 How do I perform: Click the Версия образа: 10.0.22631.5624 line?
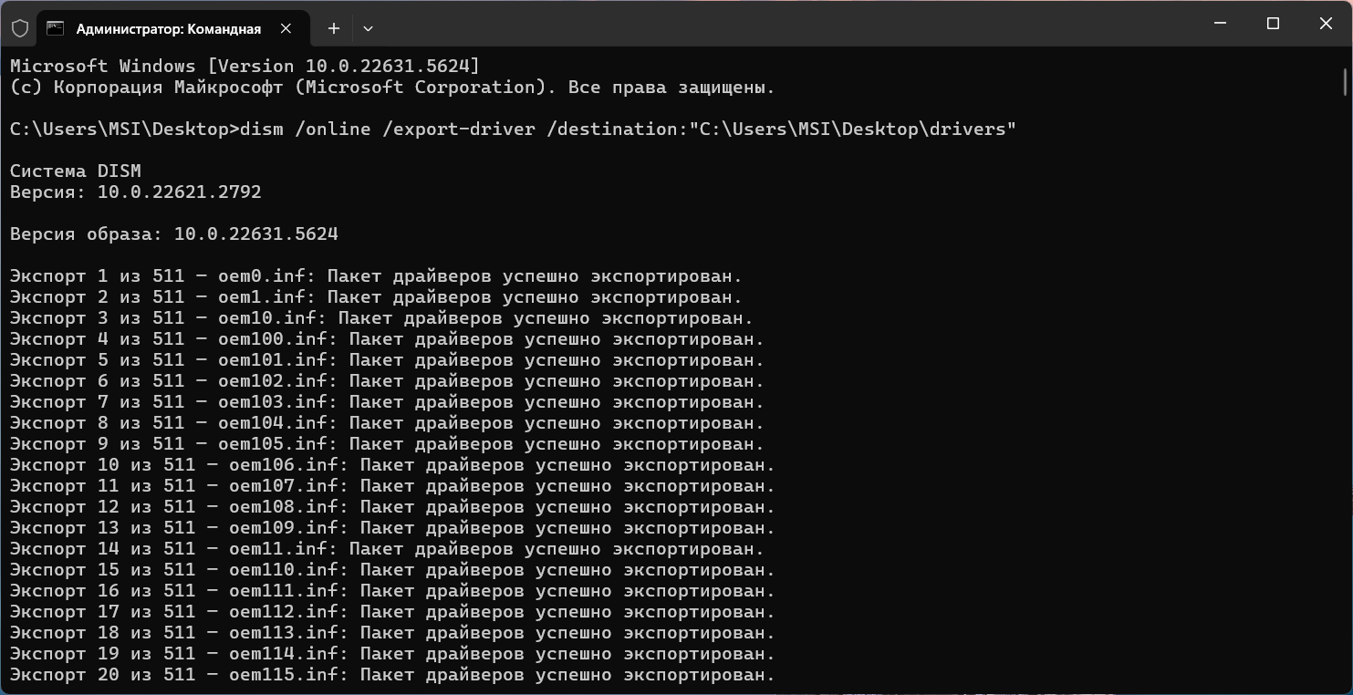click(174, 233)
